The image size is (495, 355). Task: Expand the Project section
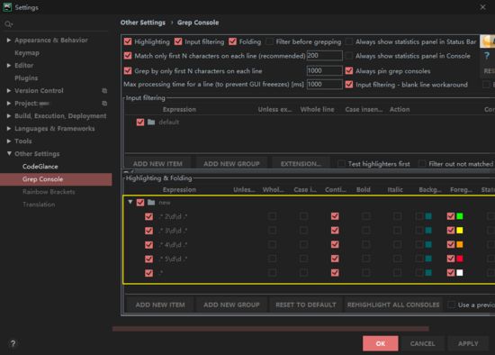[9, 104]
